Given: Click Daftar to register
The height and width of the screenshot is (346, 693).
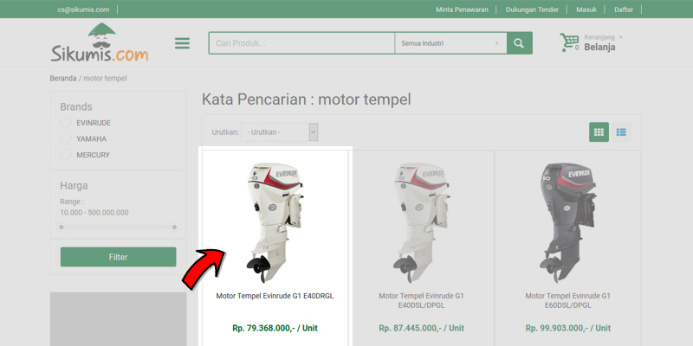Looking at the screenshot, I should pos(624,10).
